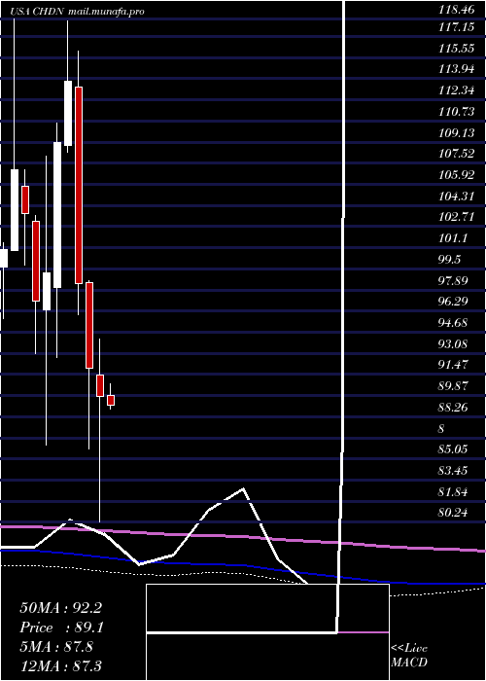The width and height of the screenshot is (486, 681).
Task: Click the 107.52 price axis label
Action: click(x=457, y=154)
